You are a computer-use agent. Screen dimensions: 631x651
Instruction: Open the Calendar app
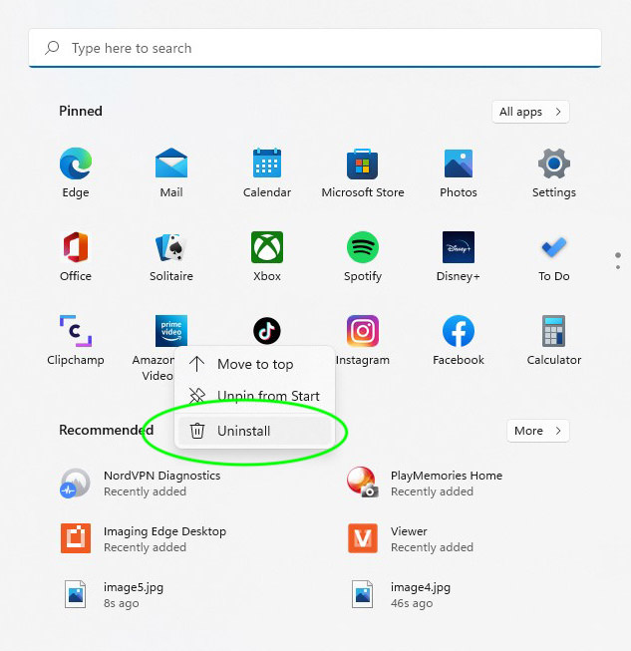coord(267,172)
